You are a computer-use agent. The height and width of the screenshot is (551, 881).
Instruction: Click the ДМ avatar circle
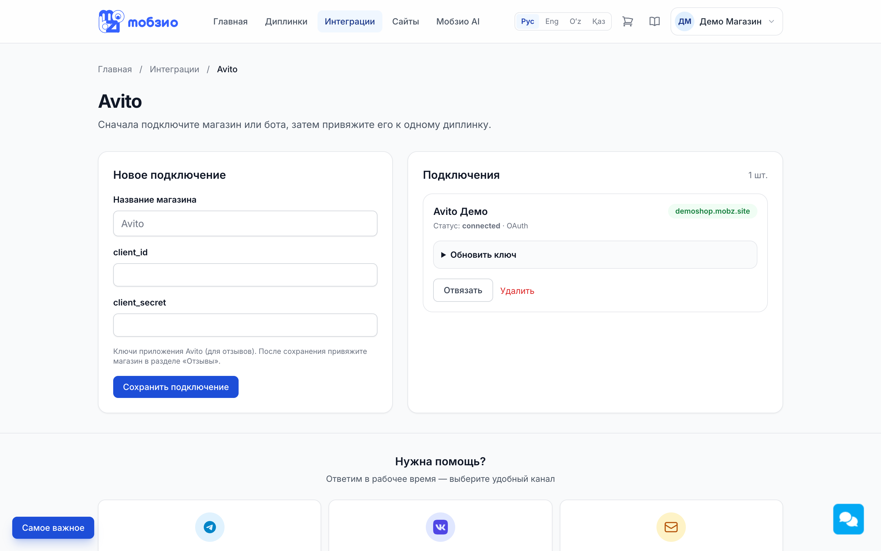point(684,21)
